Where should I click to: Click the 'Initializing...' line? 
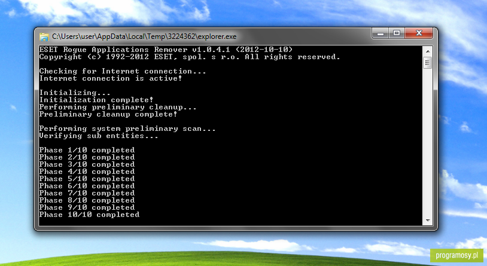click(x=75, y=93)
